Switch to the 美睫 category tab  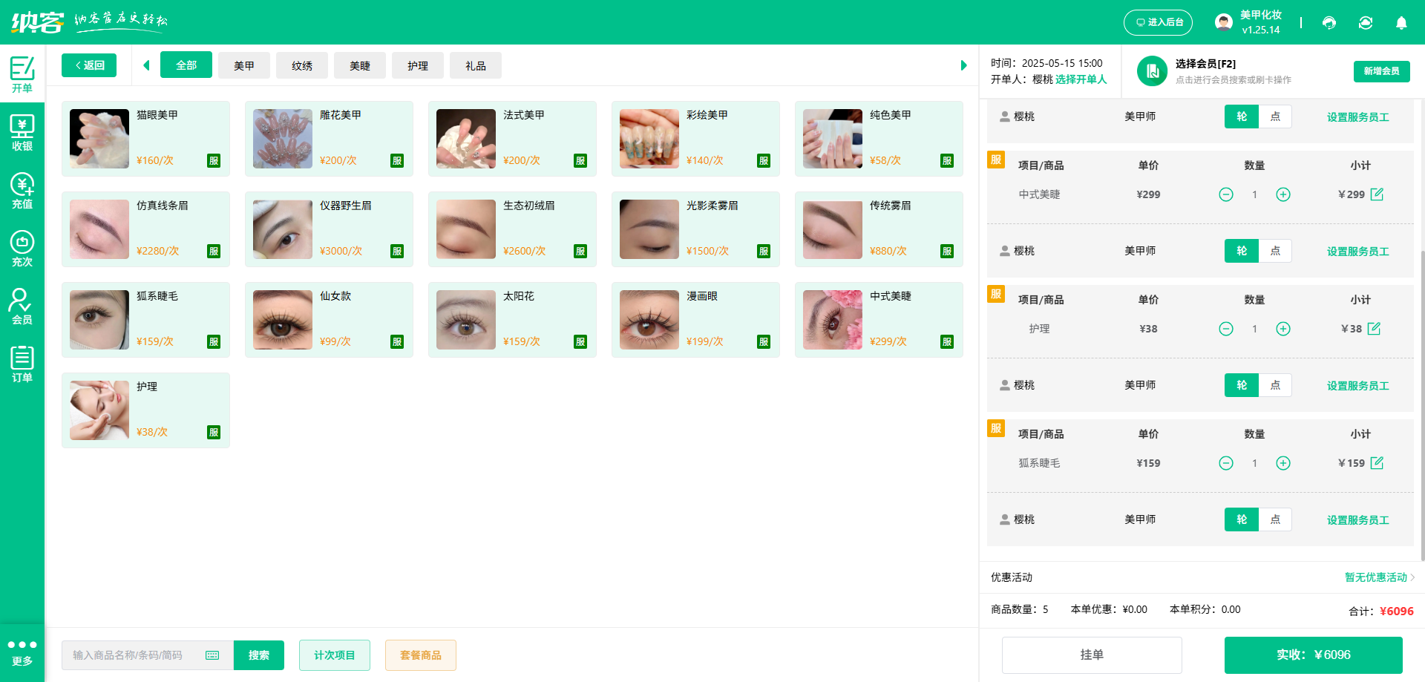pos(360,65)
